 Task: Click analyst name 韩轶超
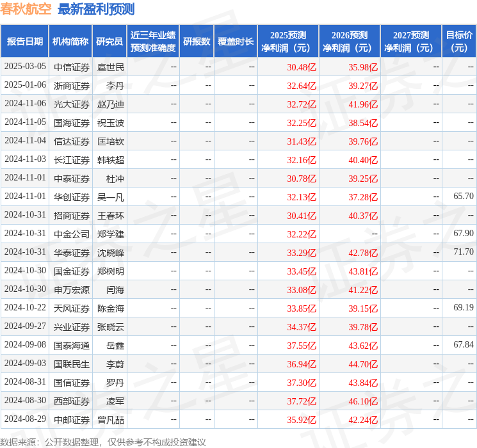(x=110, y=160)
